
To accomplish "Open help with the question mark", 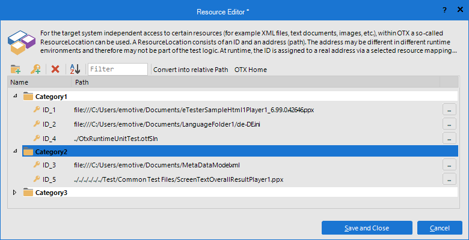I will tap(444, 10).
